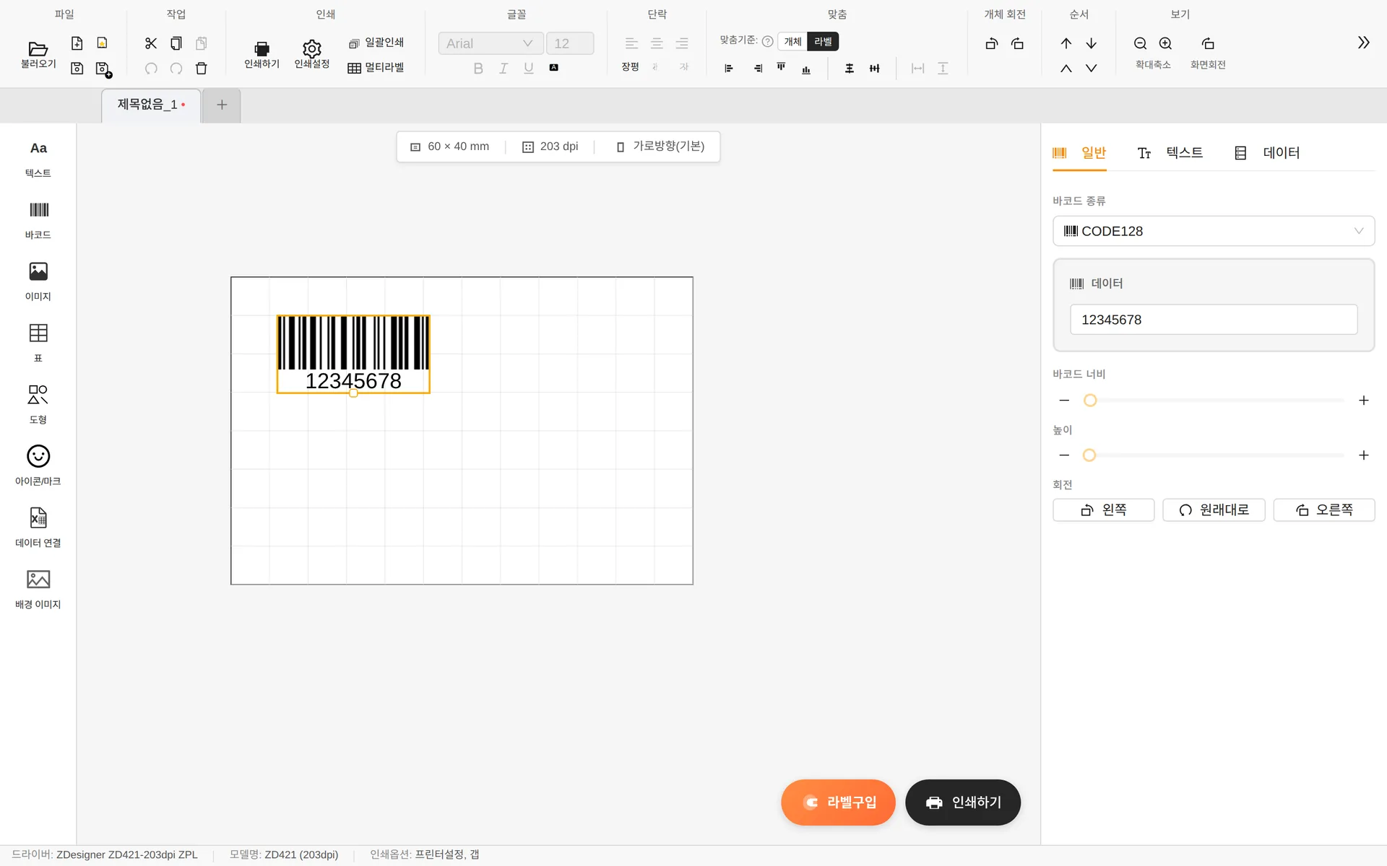1387x866 pixels.
Task: Move object one layer forward (chevron up)
Action: pos(1066,69)
